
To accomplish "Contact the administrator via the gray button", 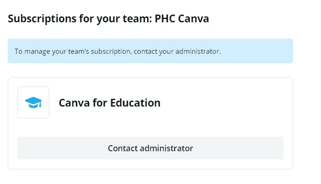I will click(x=151, y=148).
